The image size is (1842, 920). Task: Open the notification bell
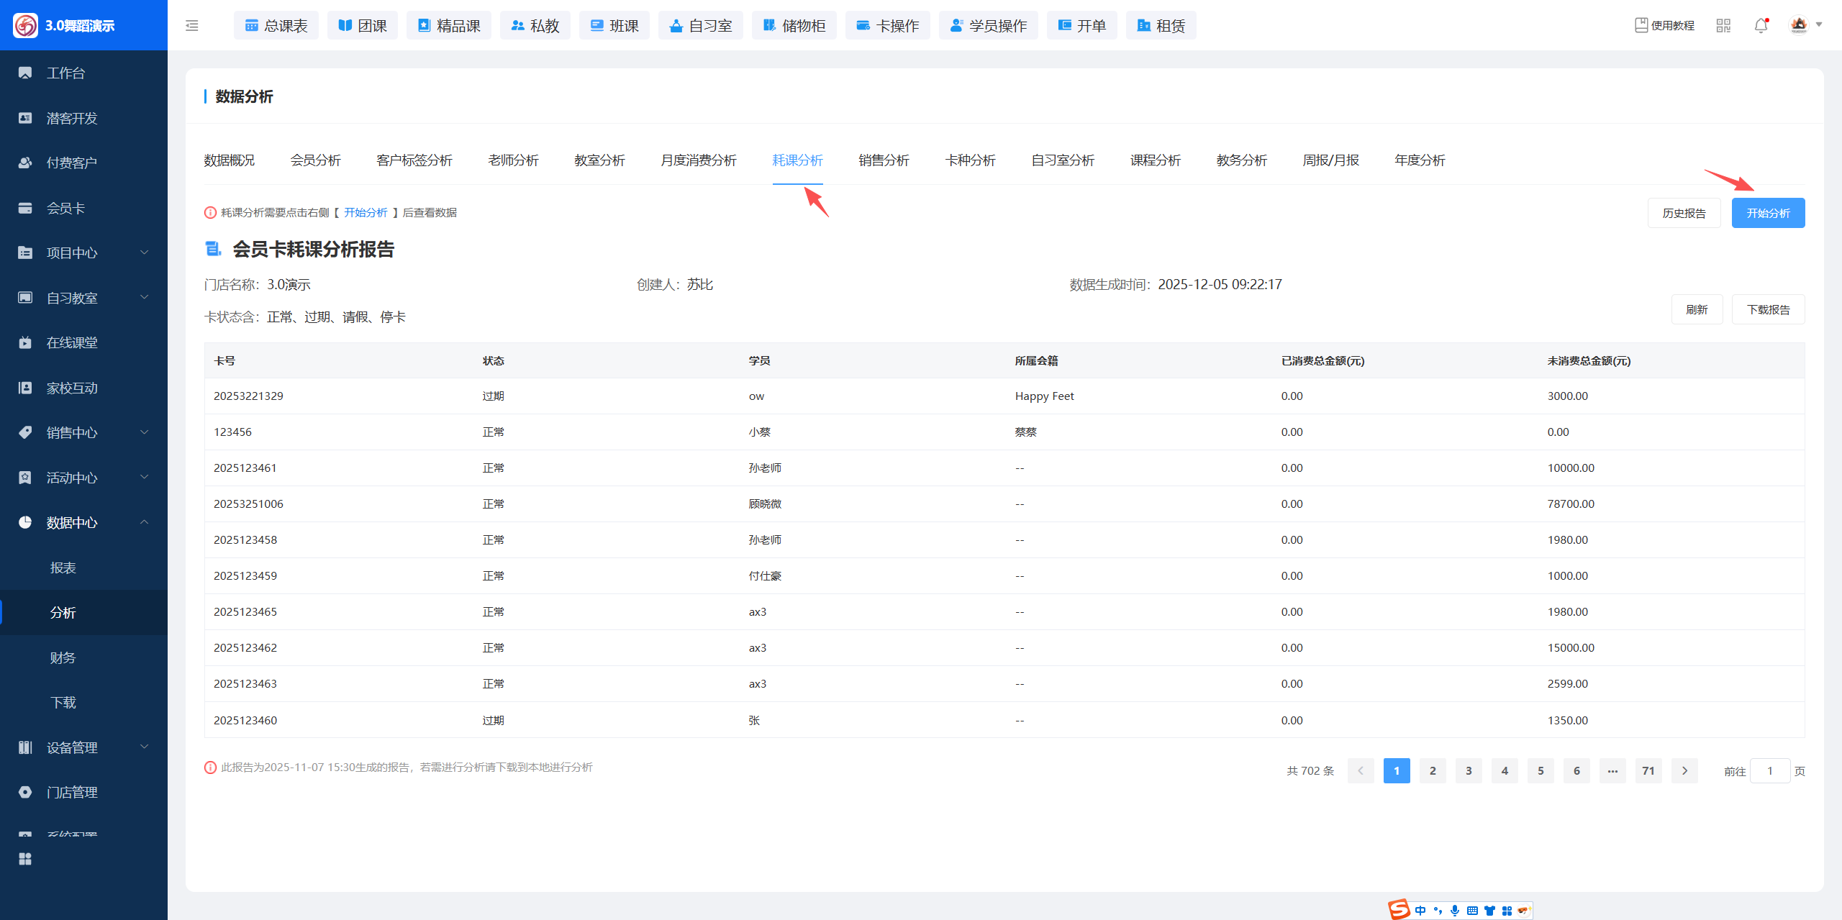1761,26
